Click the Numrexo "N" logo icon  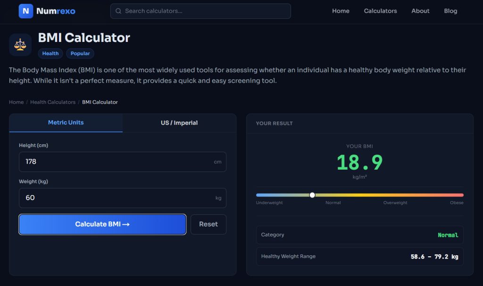[x=26, y=11]
